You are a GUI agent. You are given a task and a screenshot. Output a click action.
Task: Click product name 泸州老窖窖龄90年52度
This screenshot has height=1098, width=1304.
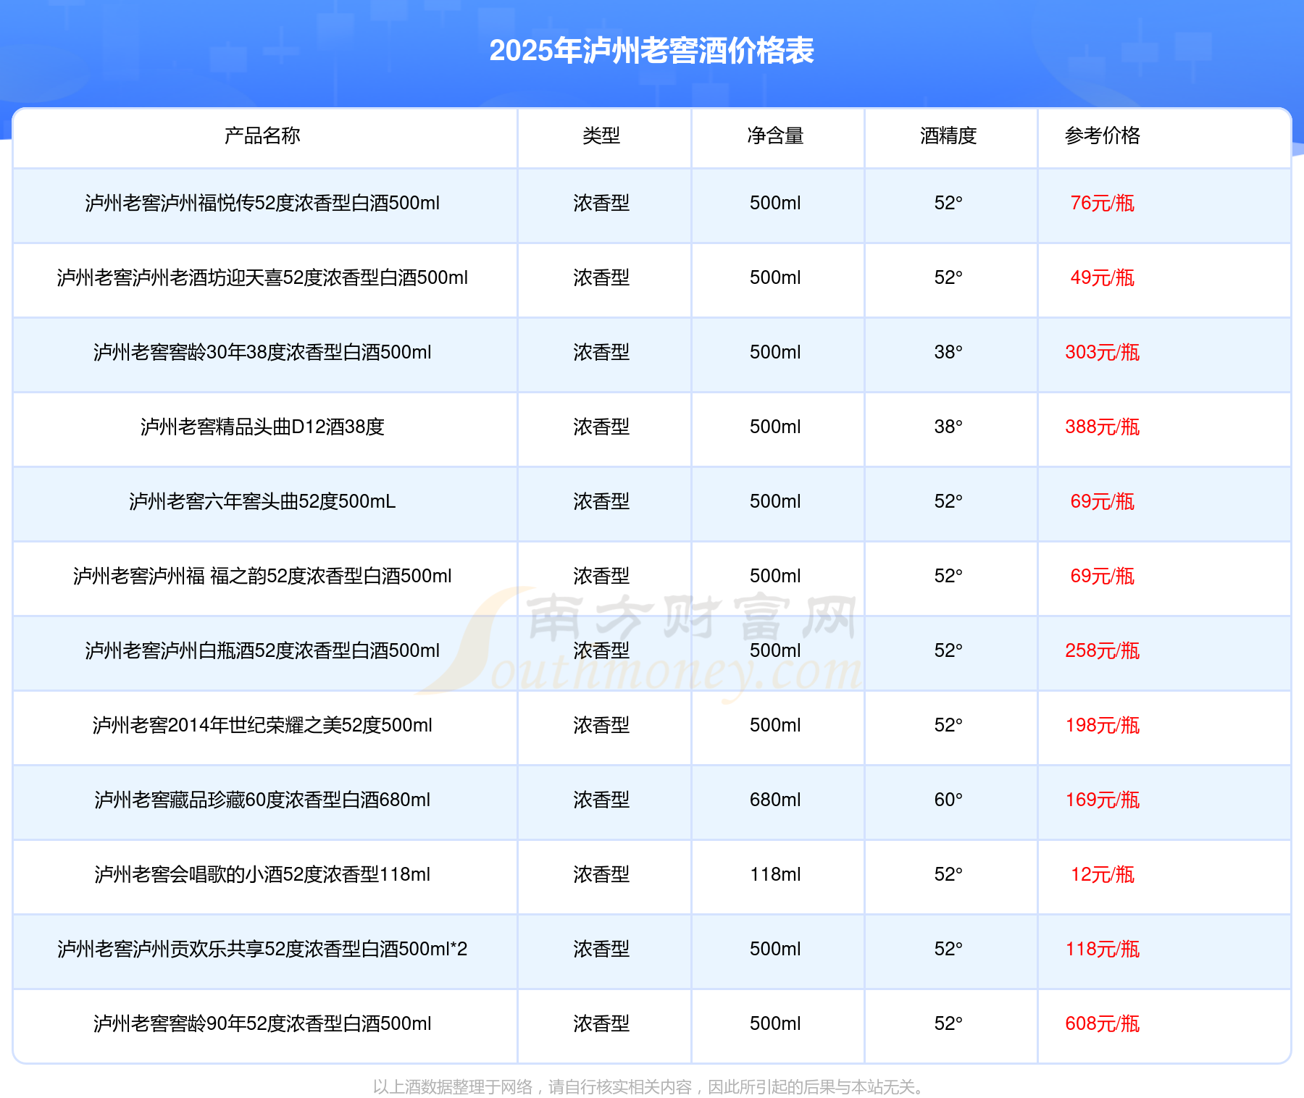tap(262, 1024)
